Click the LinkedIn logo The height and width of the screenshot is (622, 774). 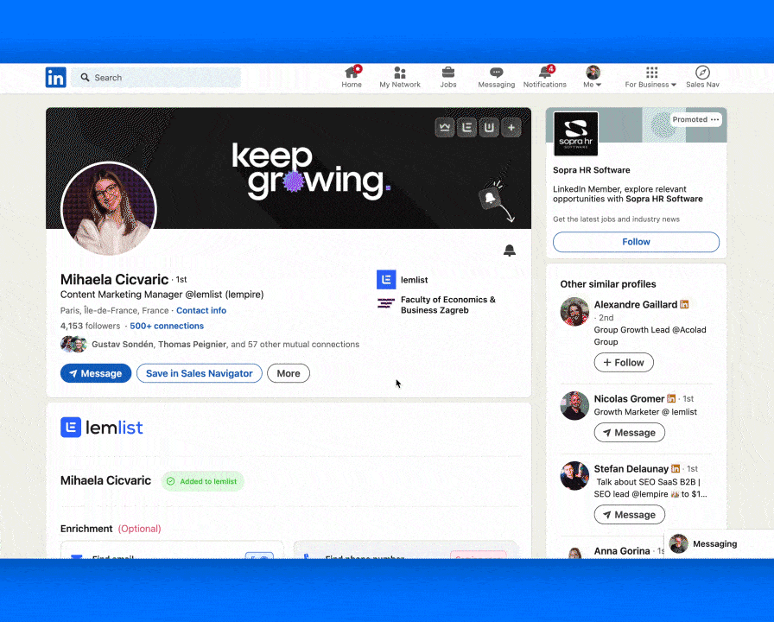tap(55, 78)
